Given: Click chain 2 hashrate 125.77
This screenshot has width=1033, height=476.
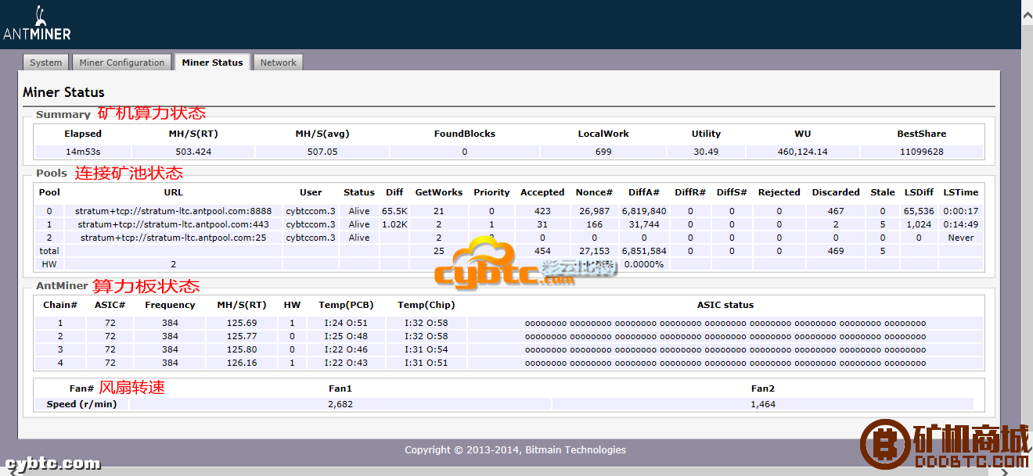Looking at the screenshot, I should 242,336.
